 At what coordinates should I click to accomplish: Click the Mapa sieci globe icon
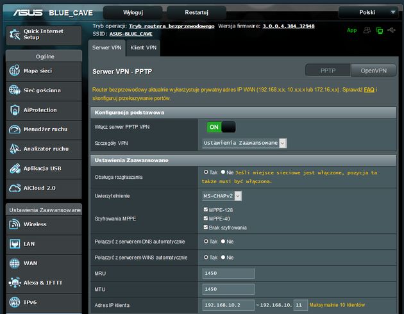[x=14, y=70]
